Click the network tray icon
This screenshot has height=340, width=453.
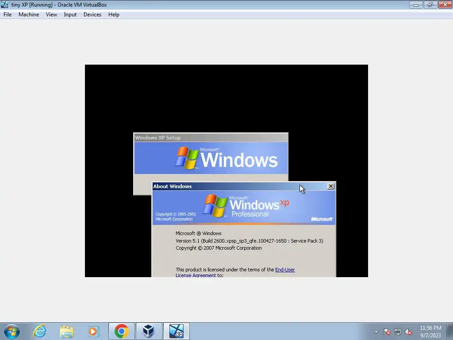point(398,332)
